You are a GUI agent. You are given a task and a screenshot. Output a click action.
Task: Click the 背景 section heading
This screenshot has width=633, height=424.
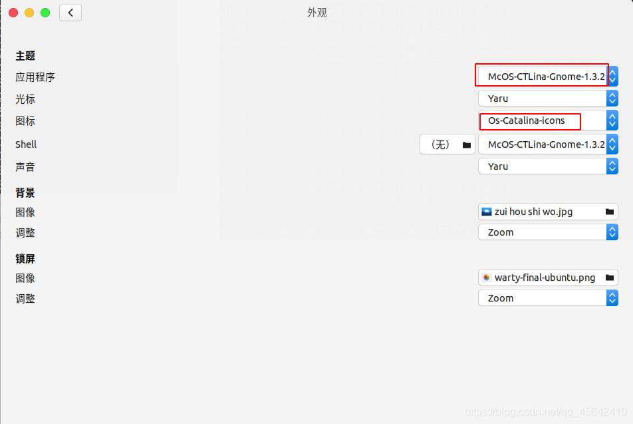click(x=25, y=192)
